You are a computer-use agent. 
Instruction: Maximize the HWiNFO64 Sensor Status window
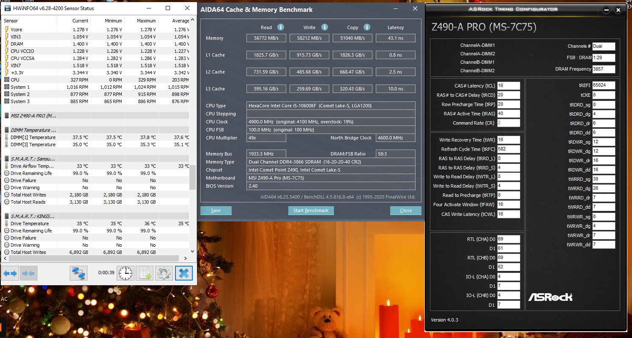(x=168, y=8)
